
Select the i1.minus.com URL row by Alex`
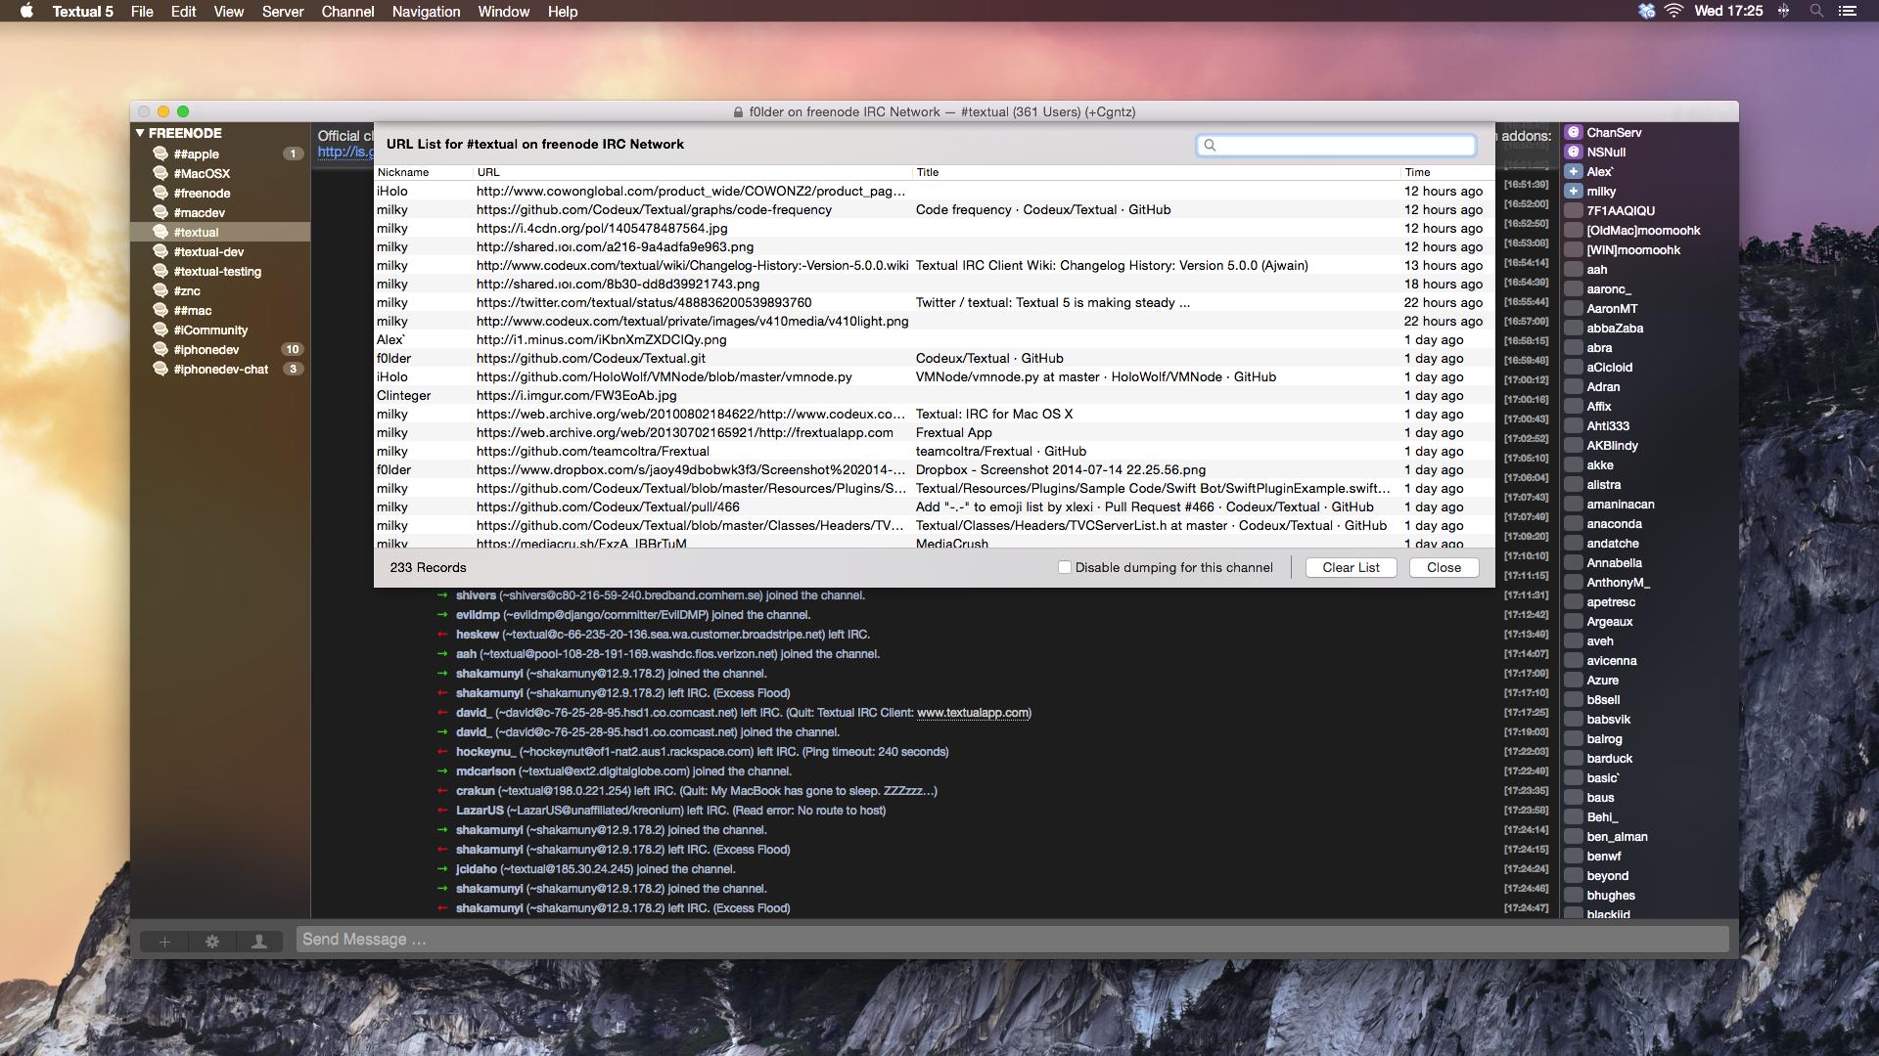tap(935, 339)
